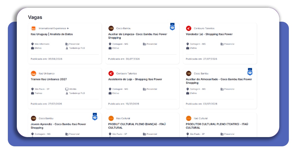Click Itaú Unibanco logo on Trainee card
The height and width of the screenshot is (155, 297).
click(34, 73)
